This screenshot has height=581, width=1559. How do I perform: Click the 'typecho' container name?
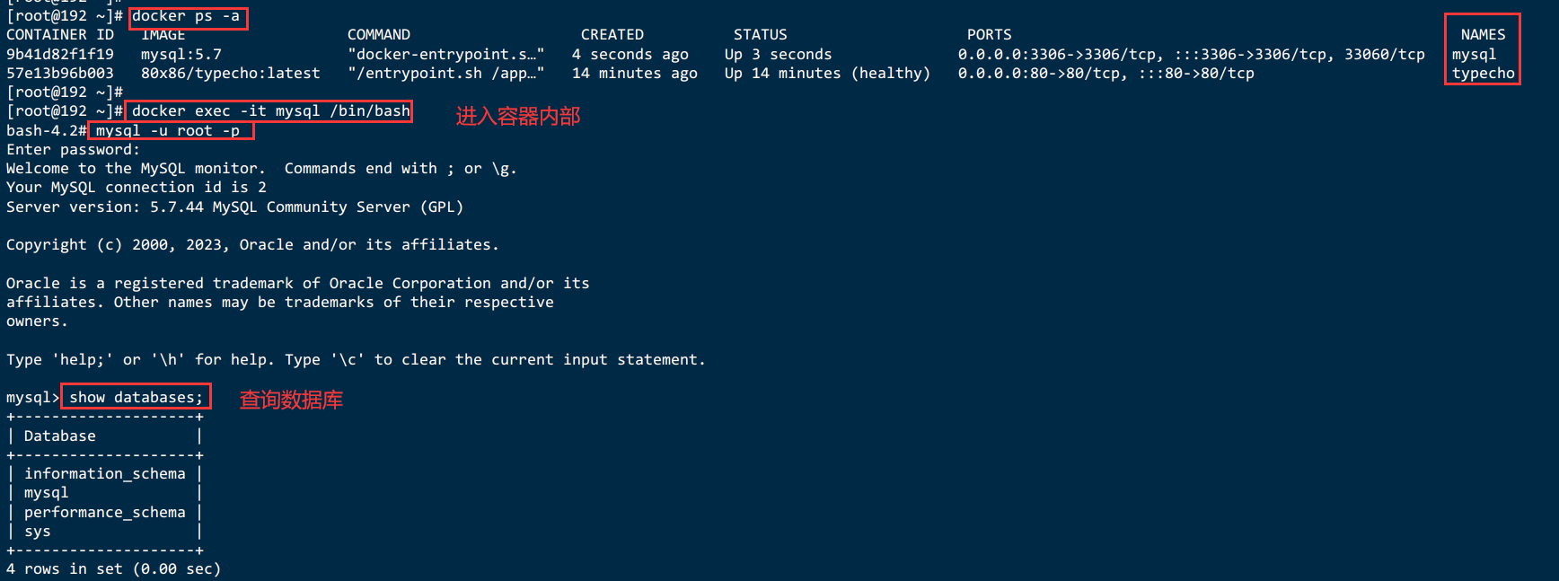click(1483, 74)
